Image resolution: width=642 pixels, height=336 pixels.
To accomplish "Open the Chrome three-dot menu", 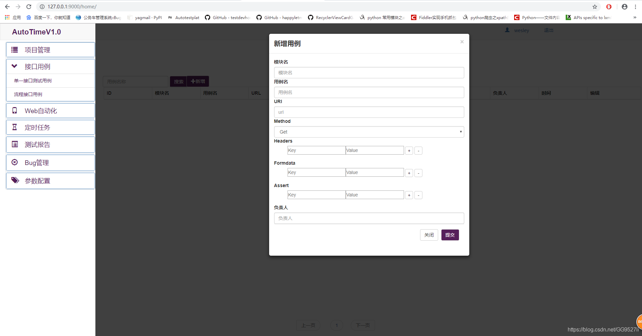I will click(x=635, y=7).
